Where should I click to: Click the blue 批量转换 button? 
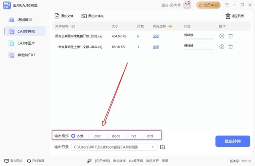coord(233,141)
